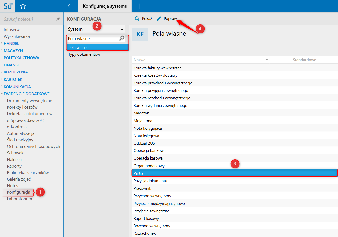Screen dimensions: 338x237
Task: Collapse the EWIDENCJE DODATKOWE section
Action: click(26, 94)
